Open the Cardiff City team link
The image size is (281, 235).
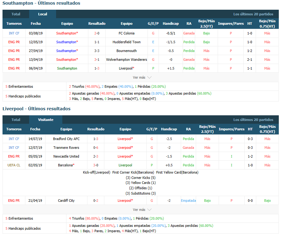66,201
